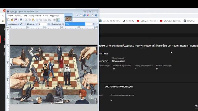Undo the last action in paint.net
The width and height of the screenshot is (198, 111).
(x=46, y=20)
